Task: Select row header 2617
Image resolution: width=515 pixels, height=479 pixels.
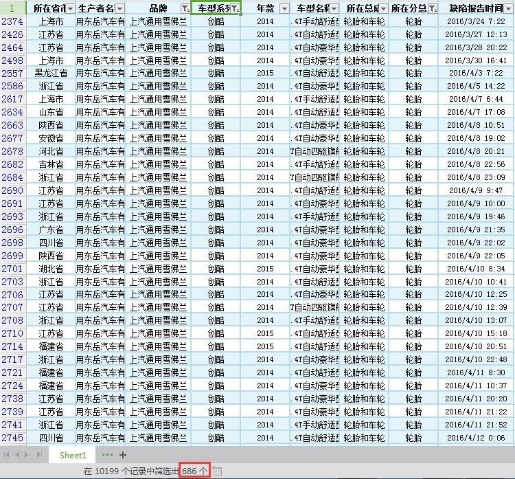Action: pos(13,99)
